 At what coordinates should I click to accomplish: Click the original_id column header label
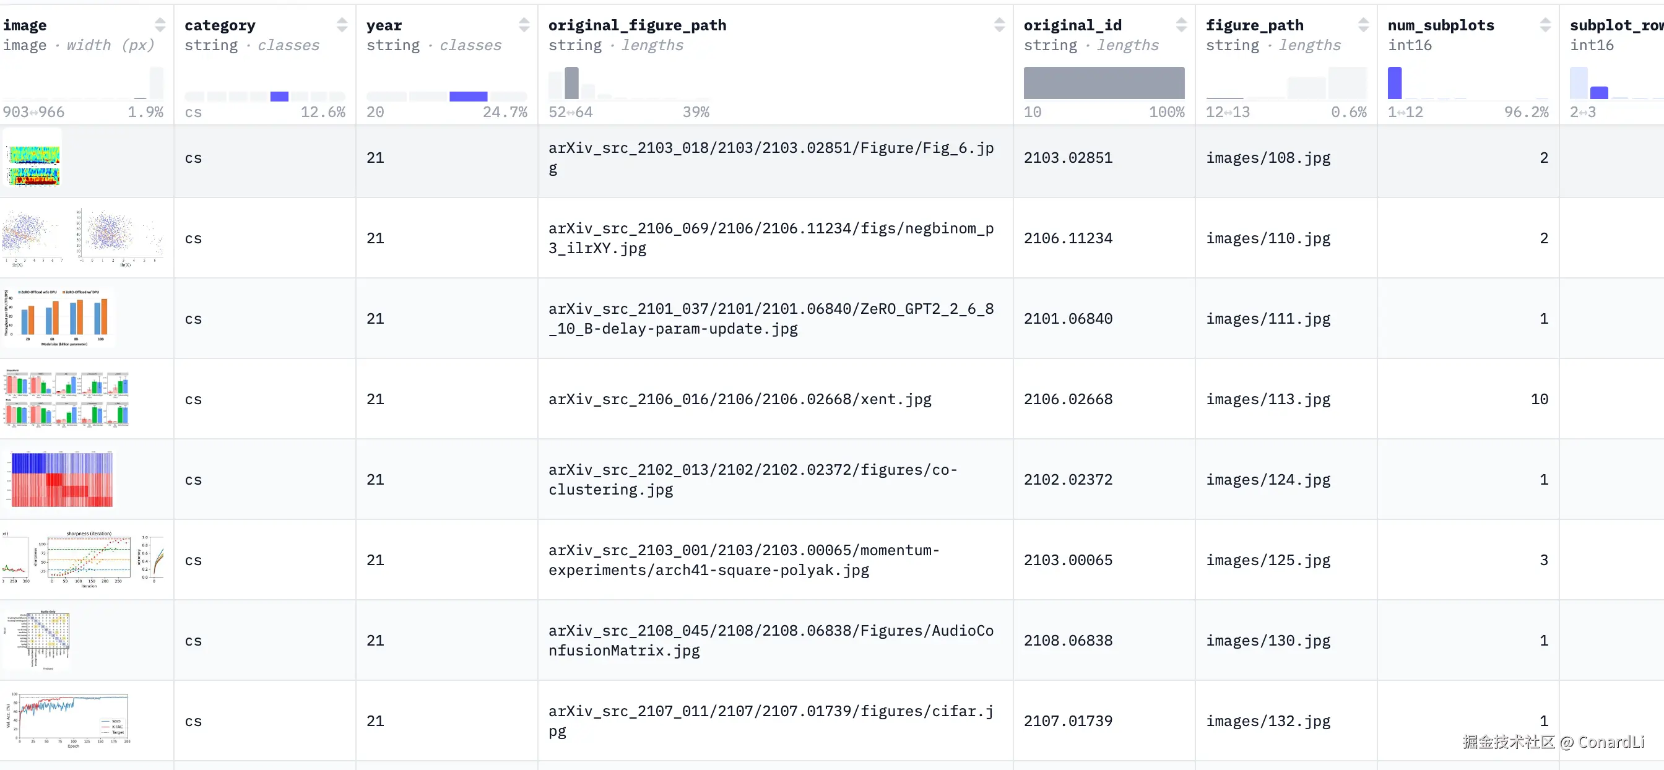click(1072, 25)
